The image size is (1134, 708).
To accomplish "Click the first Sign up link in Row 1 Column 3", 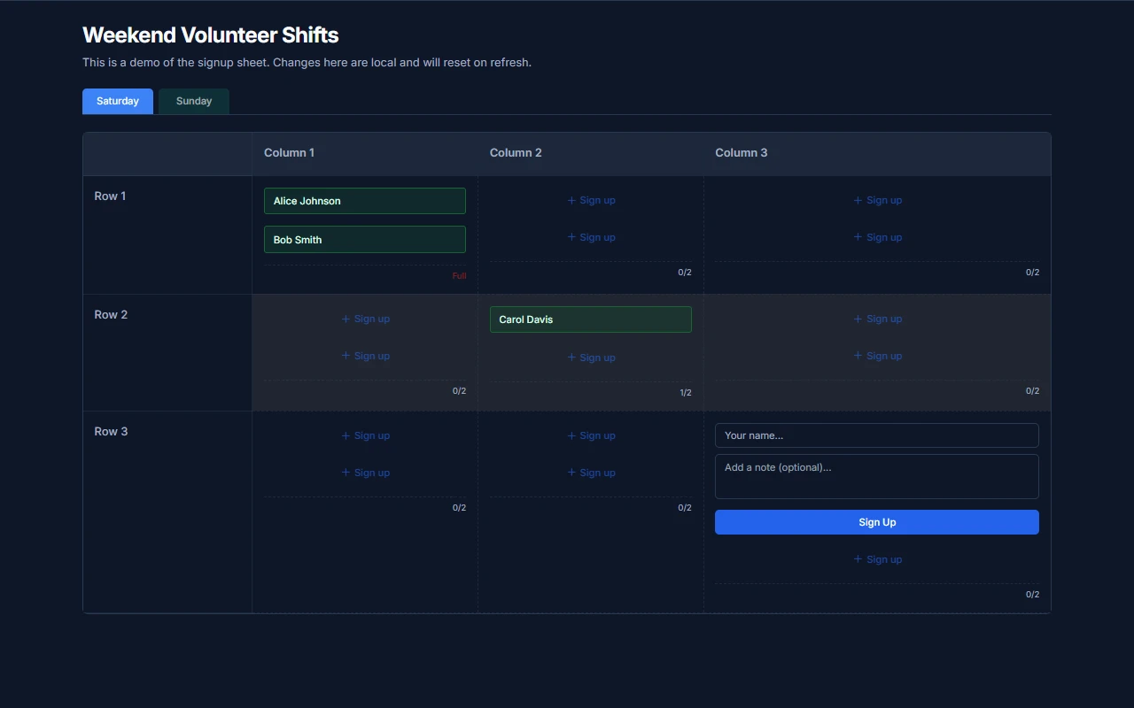I will tap(877, 200).
